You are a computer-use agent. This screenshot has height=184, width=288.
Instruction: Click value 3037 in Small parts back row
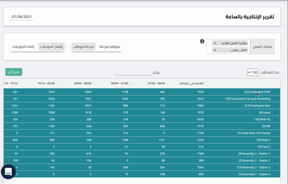coord(88,106)
